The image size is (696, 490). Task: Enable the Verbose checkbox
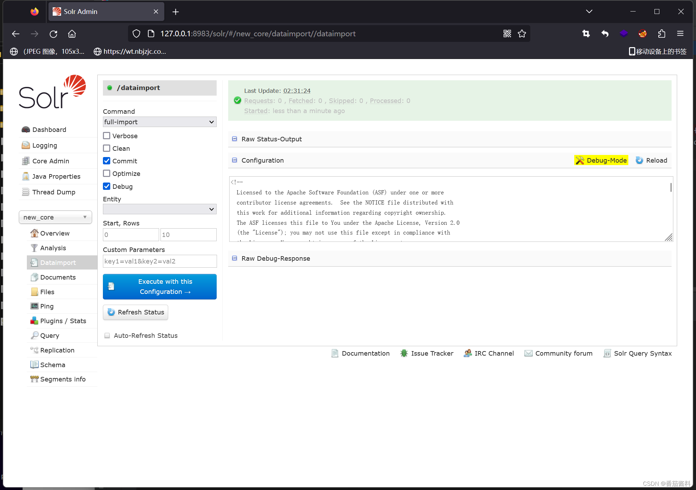(x=107, y=136)
